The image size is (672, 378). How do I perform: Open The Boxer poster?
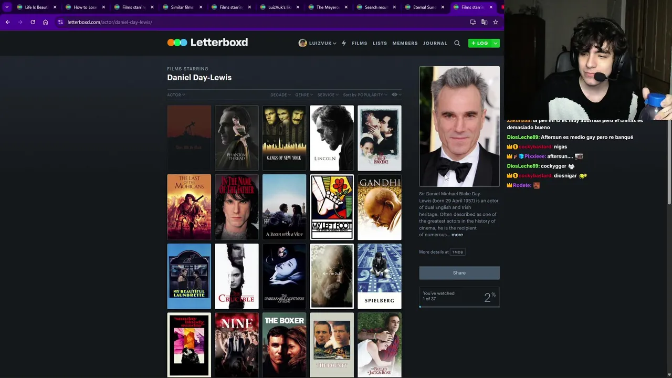pyautogui.click(x=284, y=345)
